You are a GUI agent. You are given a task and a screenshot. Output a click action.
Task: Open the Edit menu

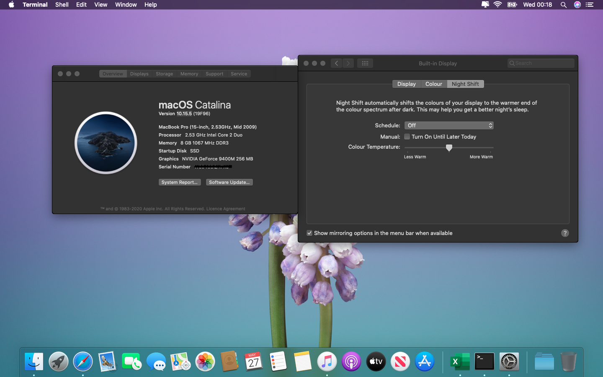(x=81, y=5)
